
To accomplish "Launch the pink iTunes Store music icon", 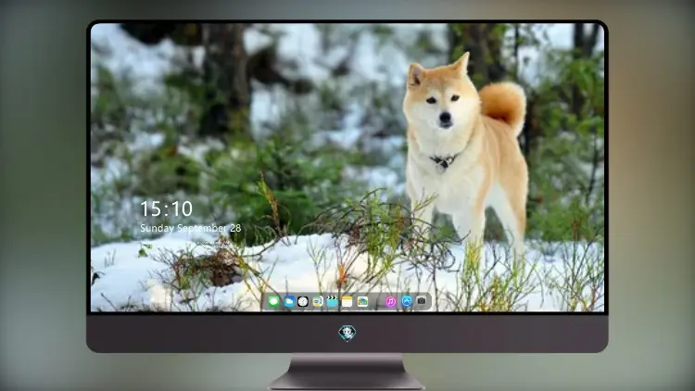I will (x=390, y=302).
